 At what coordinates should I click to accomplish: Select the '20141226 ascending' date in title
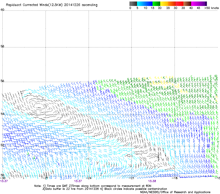click(x=81, y=5)
